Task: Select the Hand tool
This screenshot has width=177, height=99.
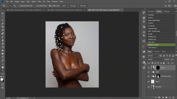Action: [2, 67]
